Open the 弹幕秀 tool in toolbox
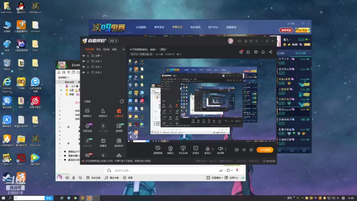Image resolution: width=357 pixels, height=201 pixels. tap(103, 142)
